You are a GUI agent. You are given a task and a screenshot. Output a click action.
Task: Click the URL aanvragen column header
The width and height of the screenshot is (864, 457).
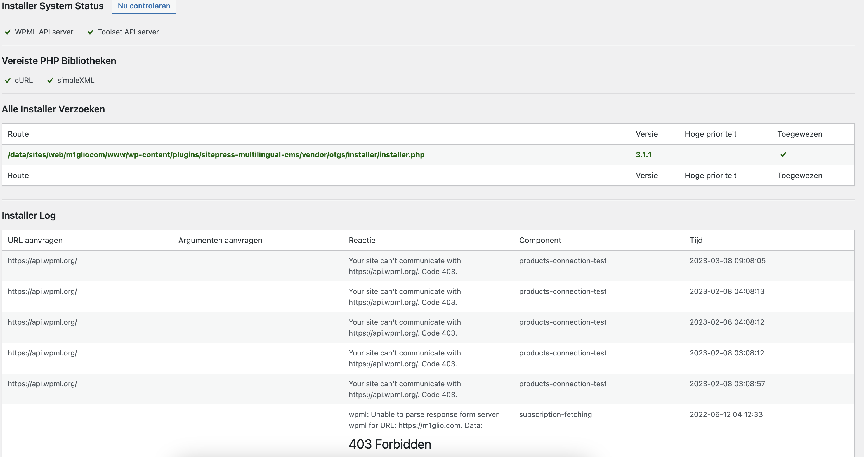(x=35, y=240)
